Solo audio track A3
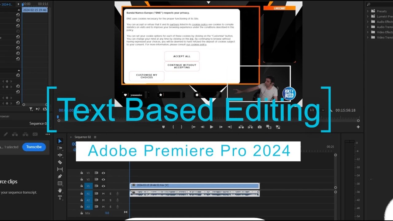393x221 pixels. point(111,207)
